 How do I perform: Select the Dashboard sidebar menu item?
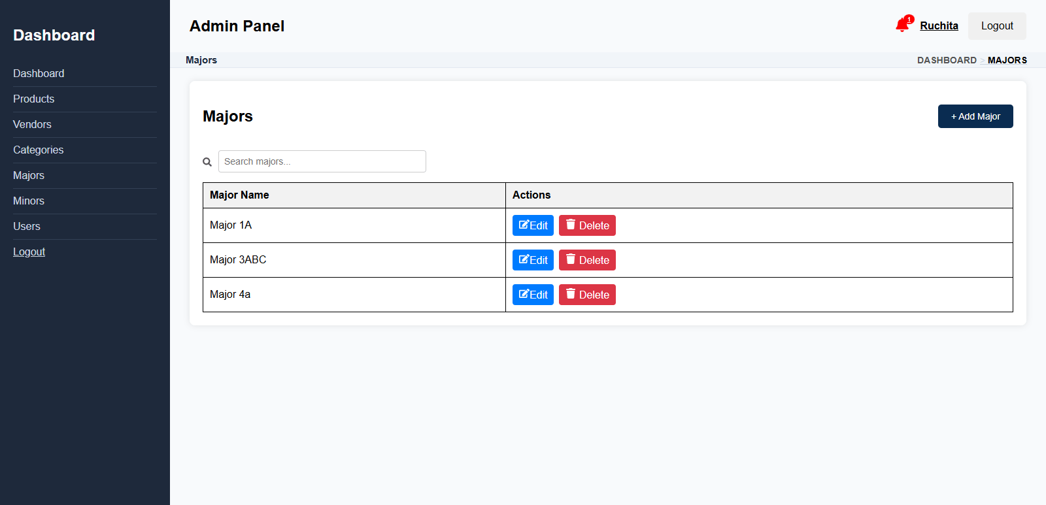39,73
